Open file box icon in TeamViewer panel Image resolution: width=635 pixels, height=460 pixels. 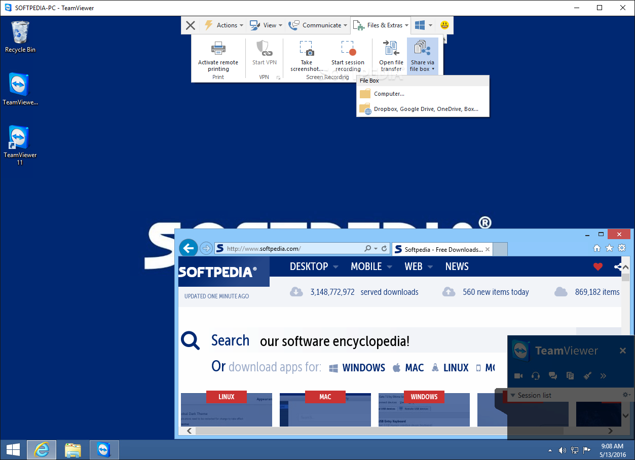[570, 376]
